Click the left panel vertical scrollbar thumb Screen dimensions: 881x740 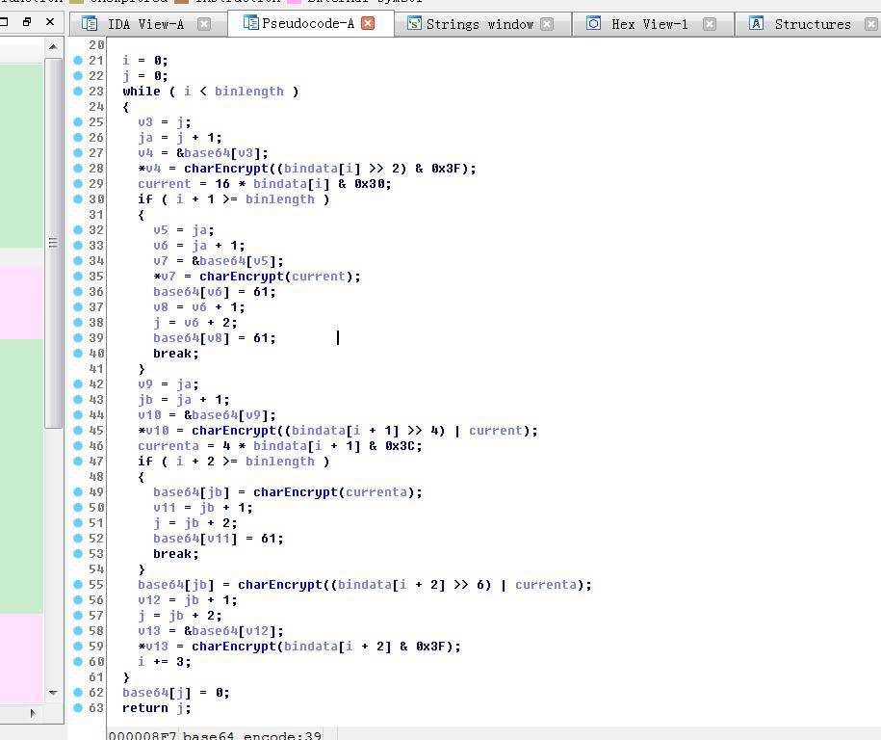pos(53,243)
